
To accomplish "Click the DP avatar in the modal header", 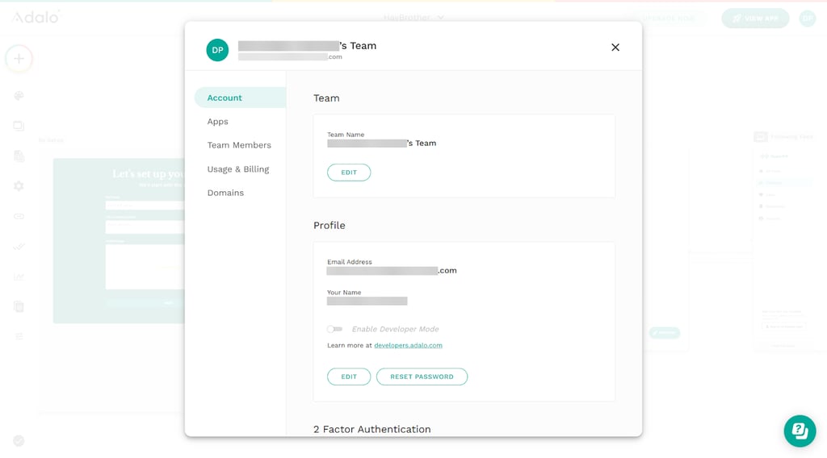I will click(x=217, y=50).
